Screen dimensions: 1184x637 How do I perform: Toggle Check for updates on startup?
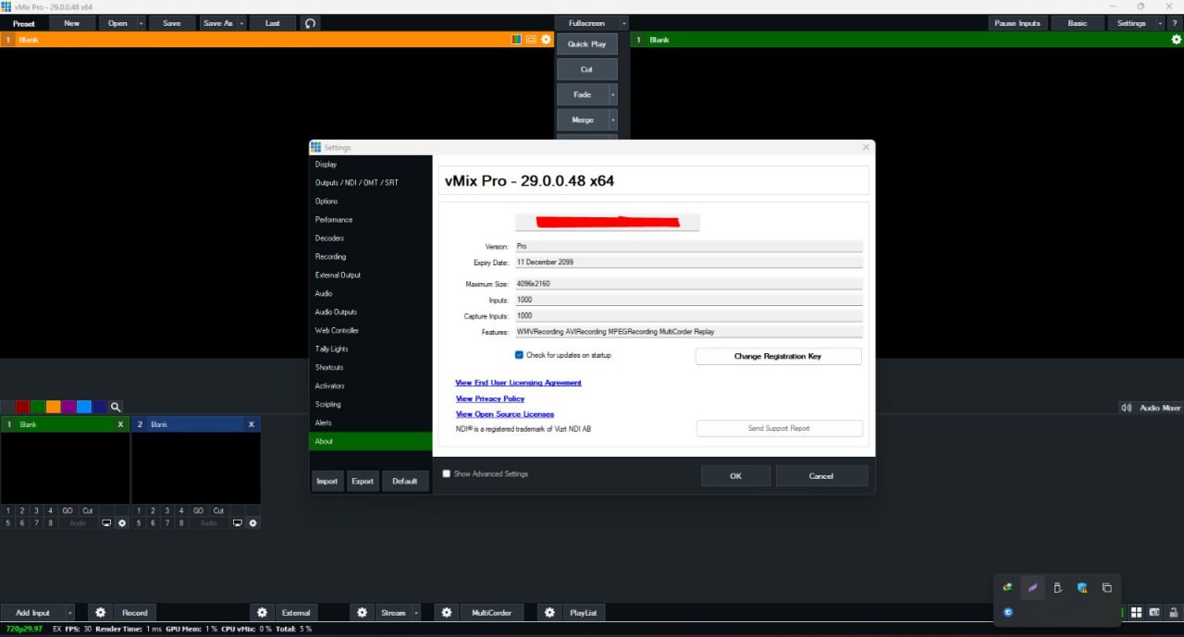click(519, 355)
